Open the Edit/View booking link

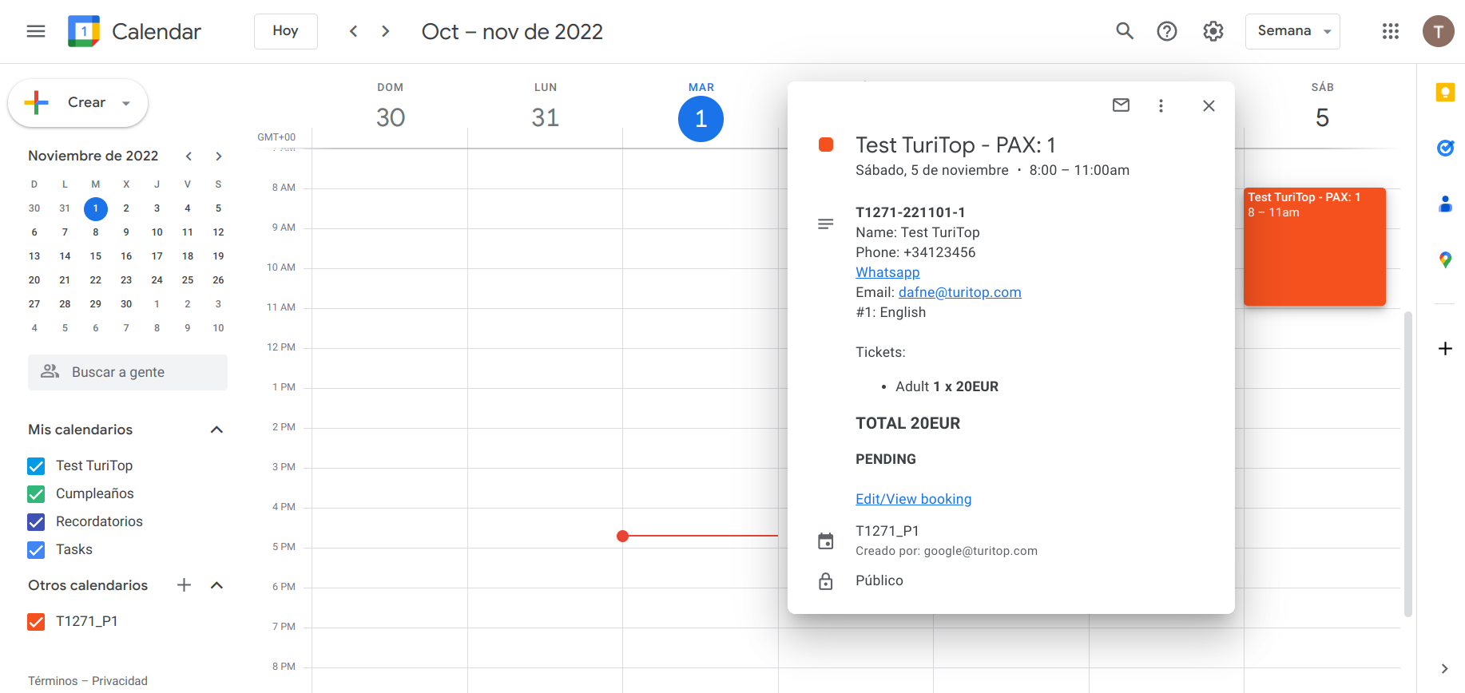[913, 499]
